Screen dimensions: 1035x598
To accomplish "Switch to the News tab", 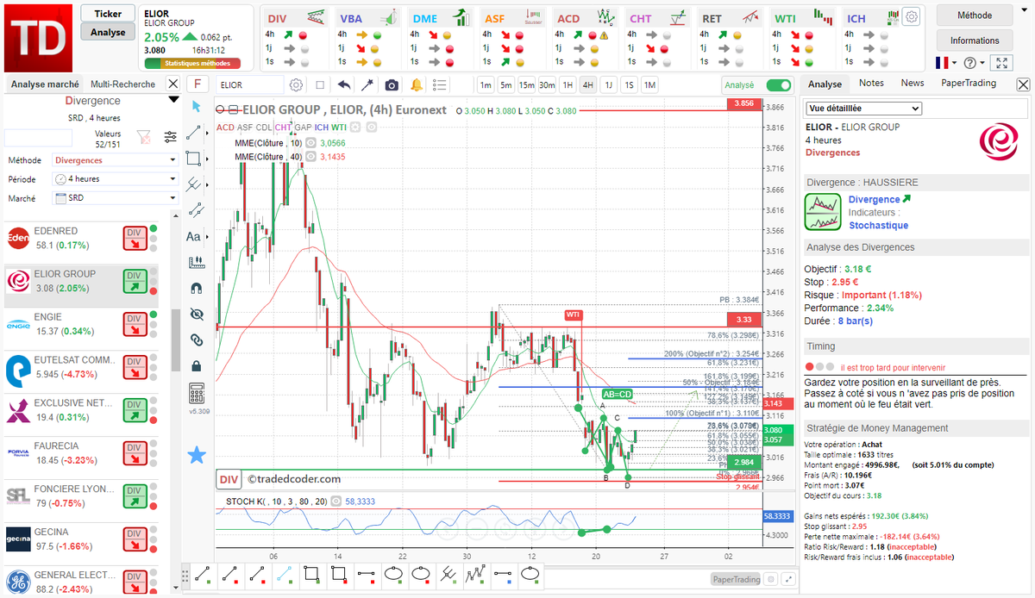I will click(912, 83).
